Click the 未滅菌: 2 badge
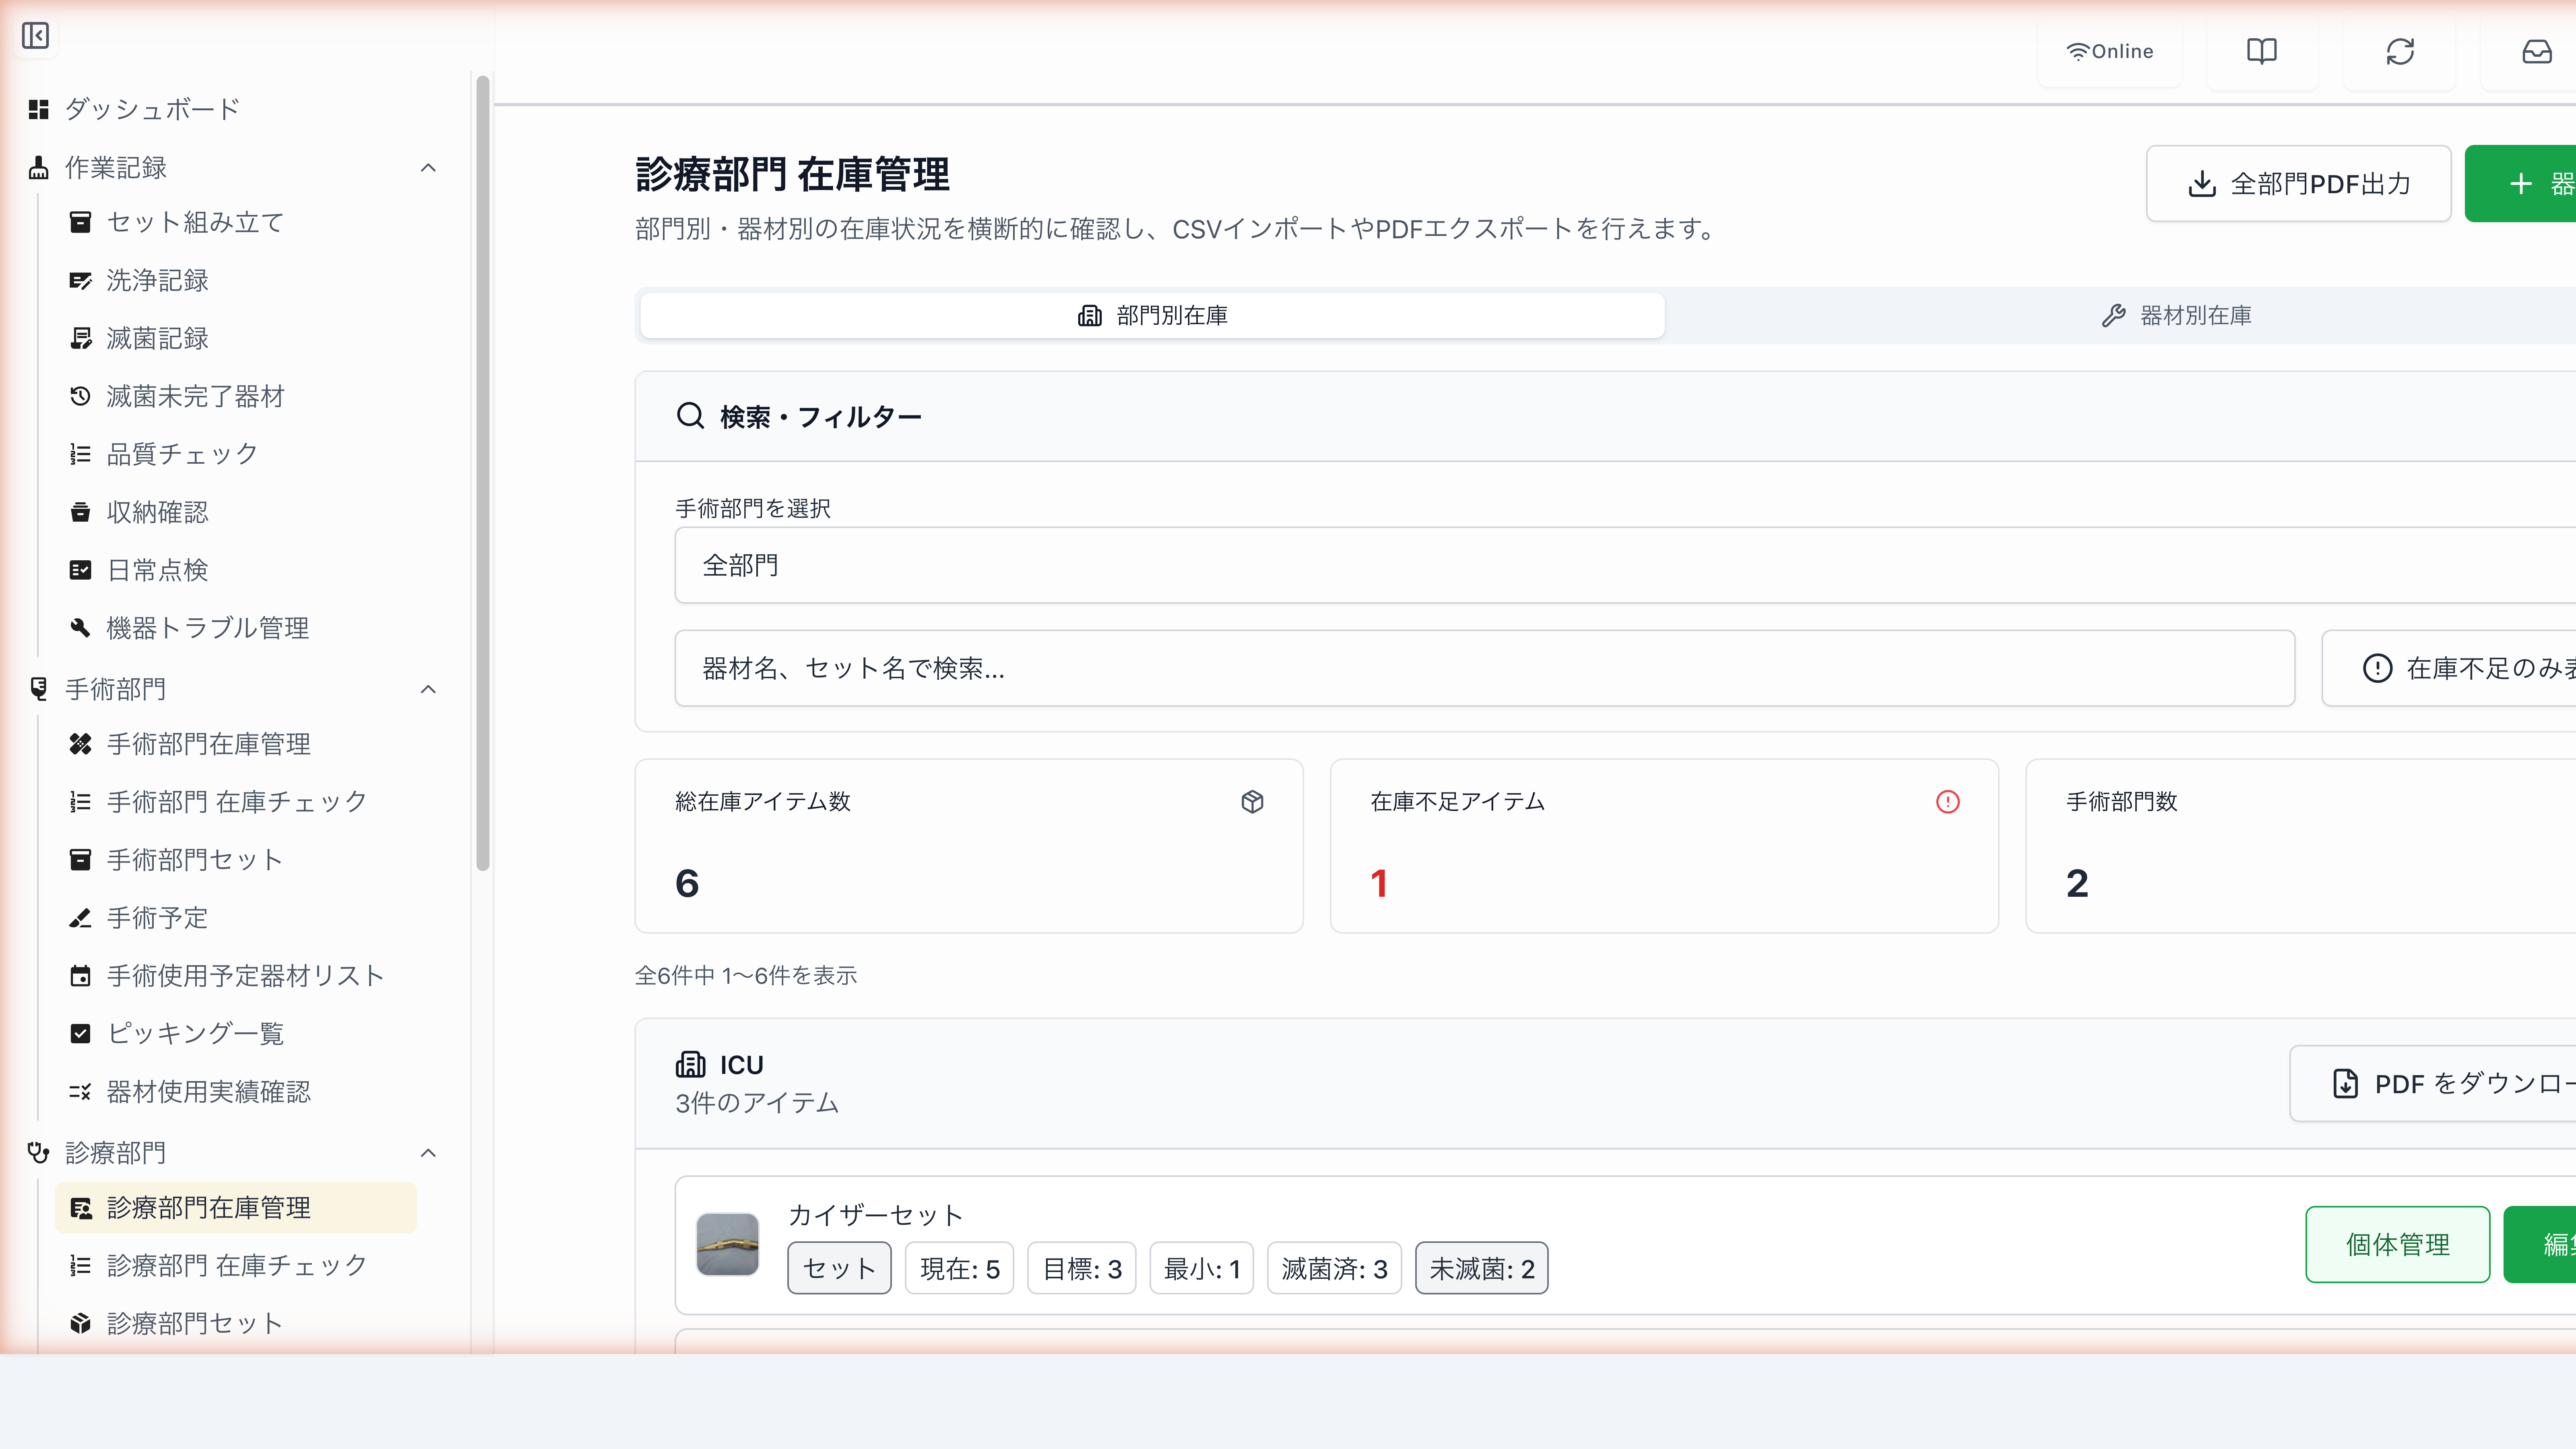The image size is (2576, 1449). pyautogui.click(x=1481, y=1268)
